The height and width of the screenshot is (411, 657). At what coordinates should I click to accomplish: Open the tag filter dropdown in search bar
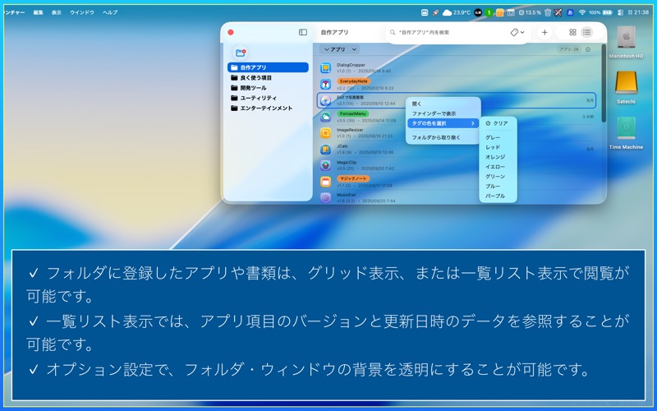[517, 32]
